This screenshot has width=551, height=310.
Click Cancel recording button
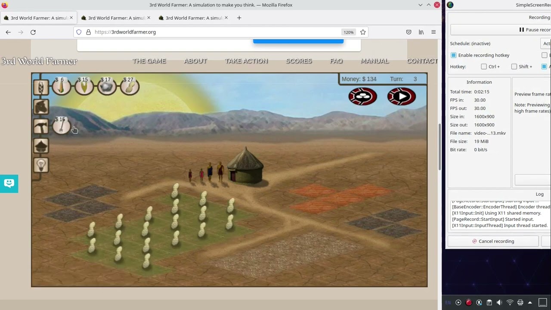coord(493,241)
